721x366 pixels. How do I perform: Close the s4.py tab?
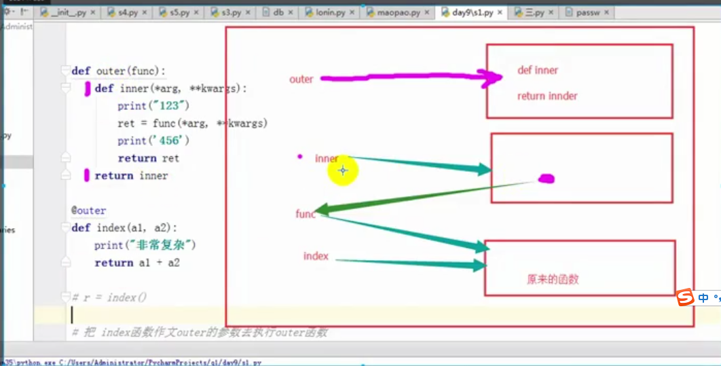[145, 12]
